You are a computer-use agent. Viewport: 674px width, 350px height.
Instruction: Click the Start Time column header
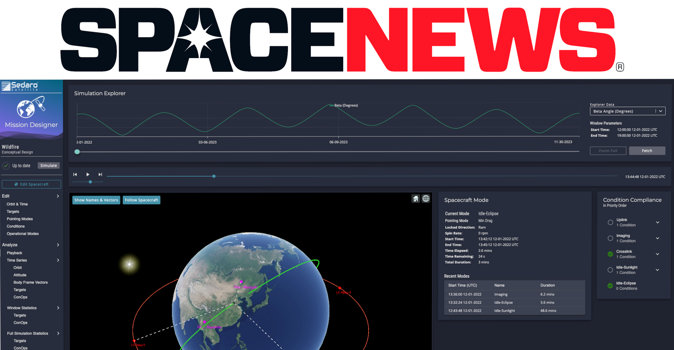click(x=463, y=285)
